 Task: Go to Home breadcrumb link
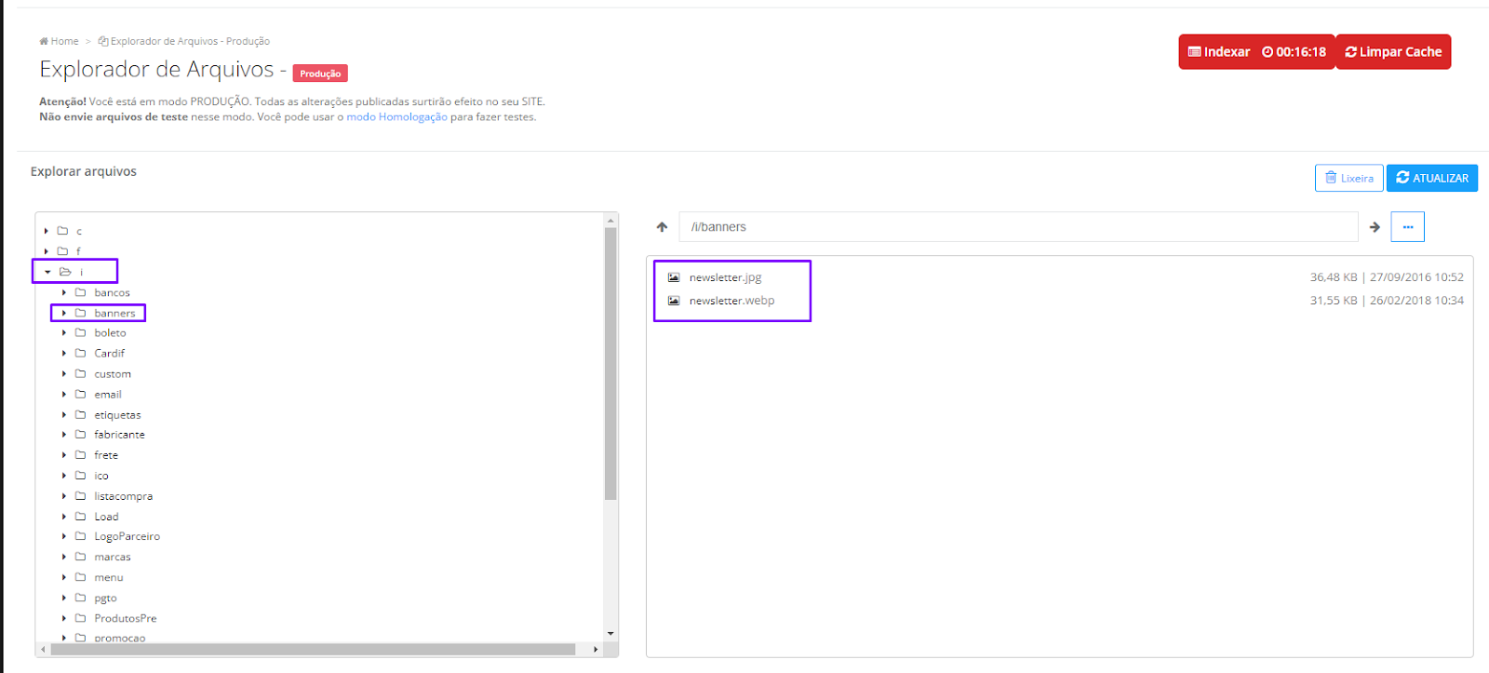pyautogui.click(x=59, y=41)
